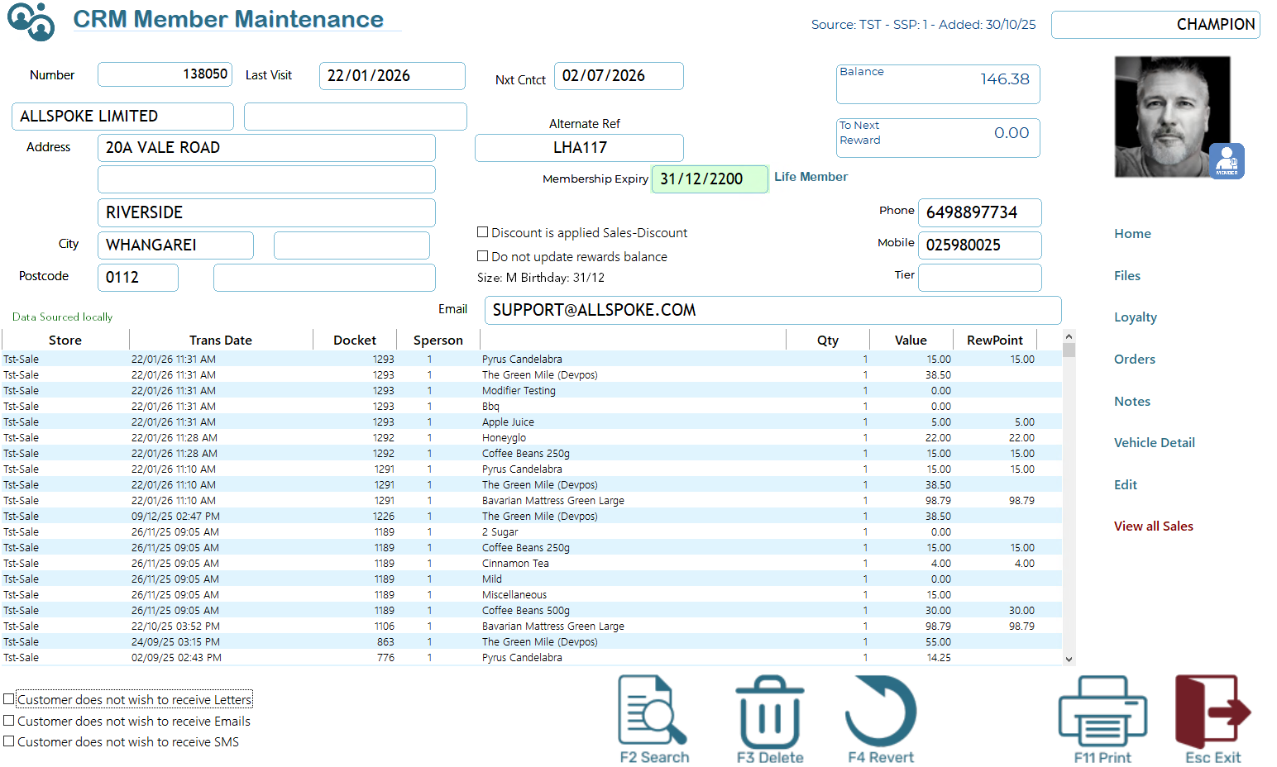Click the member badge icon on photo
The height and width of the screenshot is (767, 1277).
[1227, 161]
